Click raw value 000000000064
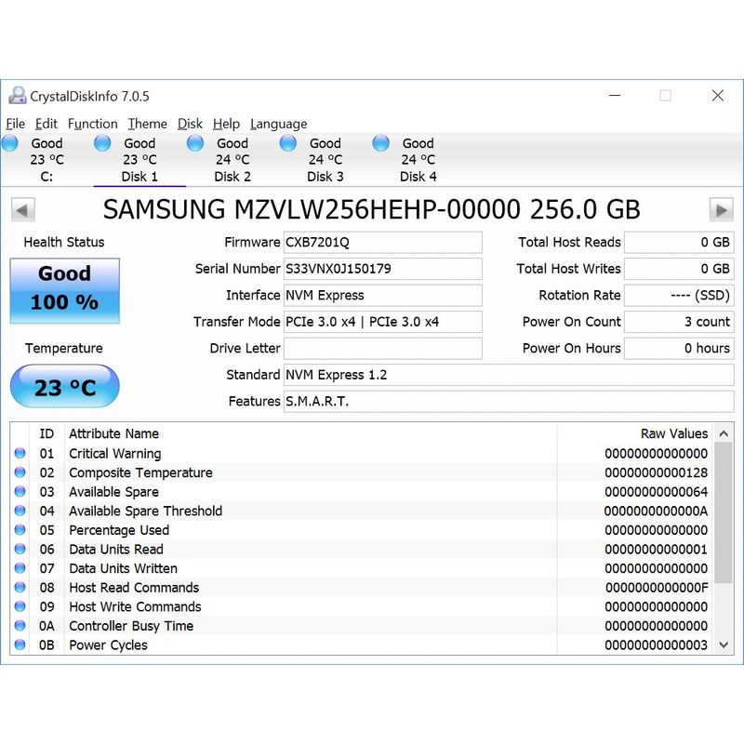The height and width of the screenshot is (744, 744). click(657, 492)
